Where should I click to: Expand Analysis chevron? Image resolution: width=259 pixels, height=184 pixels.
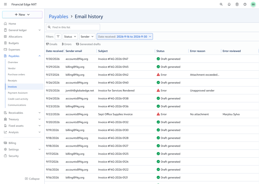40,132
